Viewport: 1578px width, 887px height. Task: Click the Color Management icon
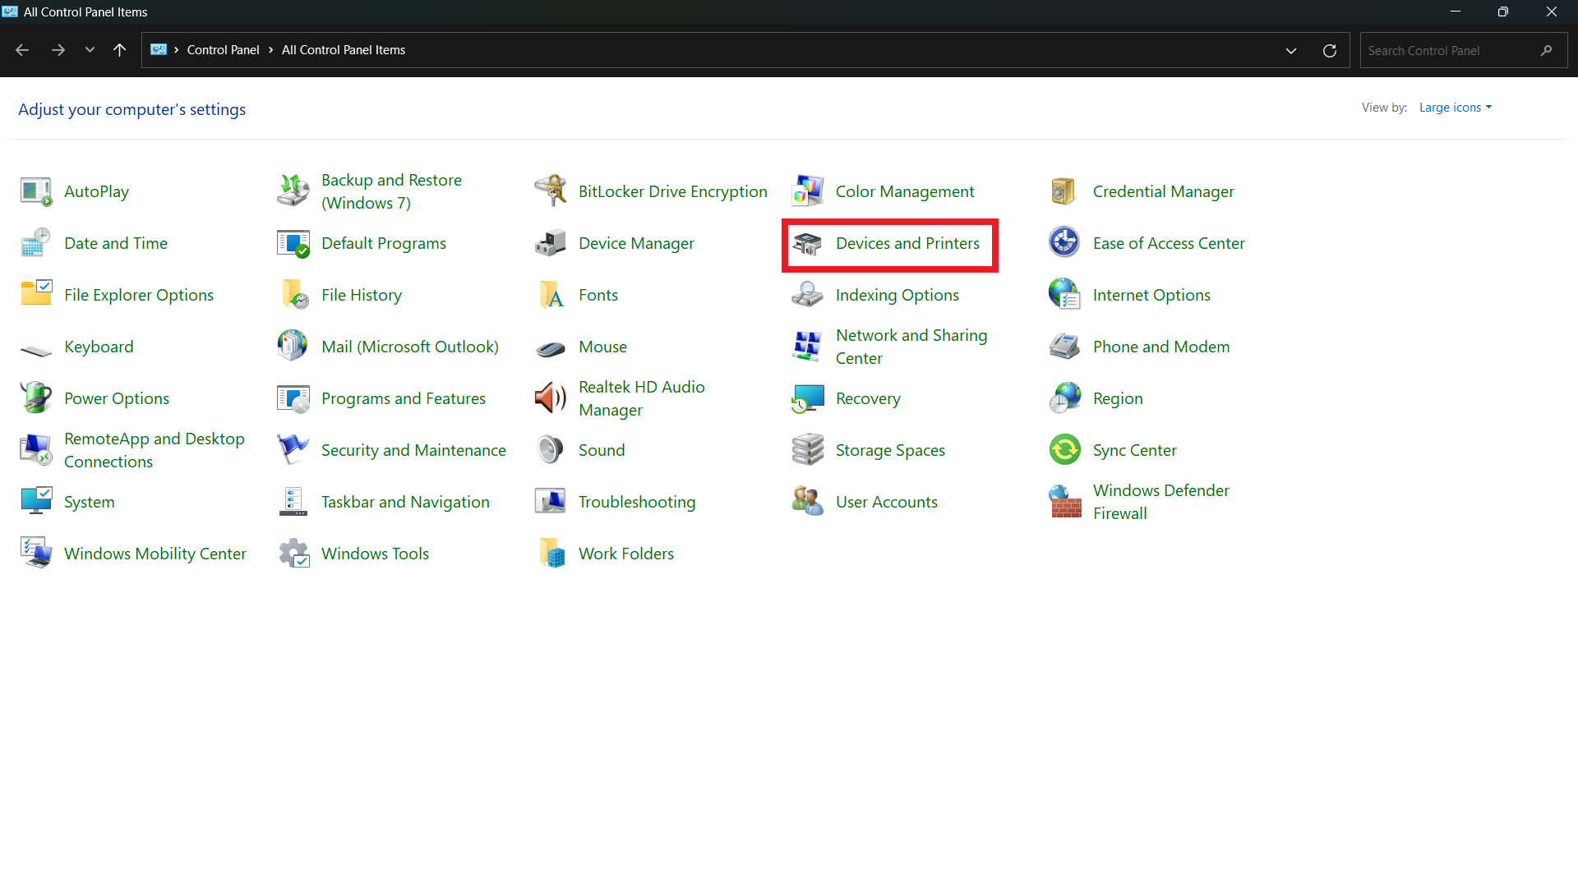tap(808, 191)
